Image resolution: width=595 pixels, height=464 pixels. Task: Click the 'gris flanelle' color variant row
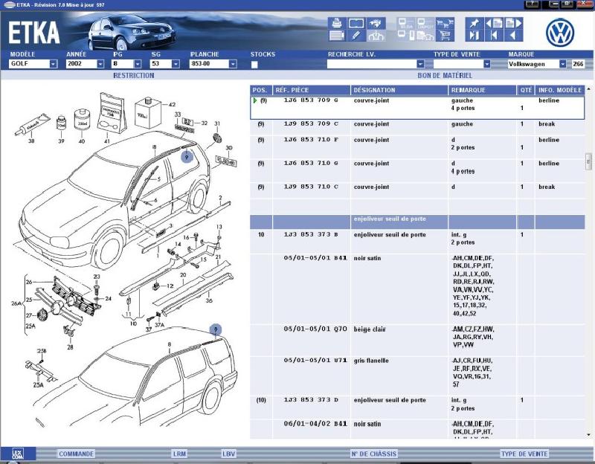(417, 376)
